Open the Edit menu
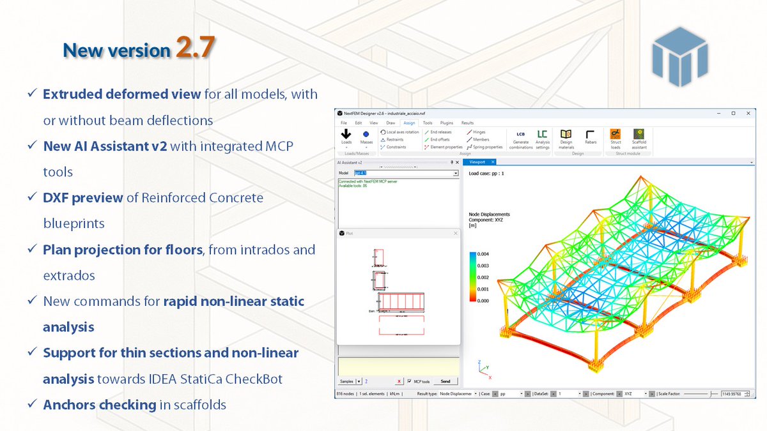Screen dimensions: 767x431 coord(359,123)
